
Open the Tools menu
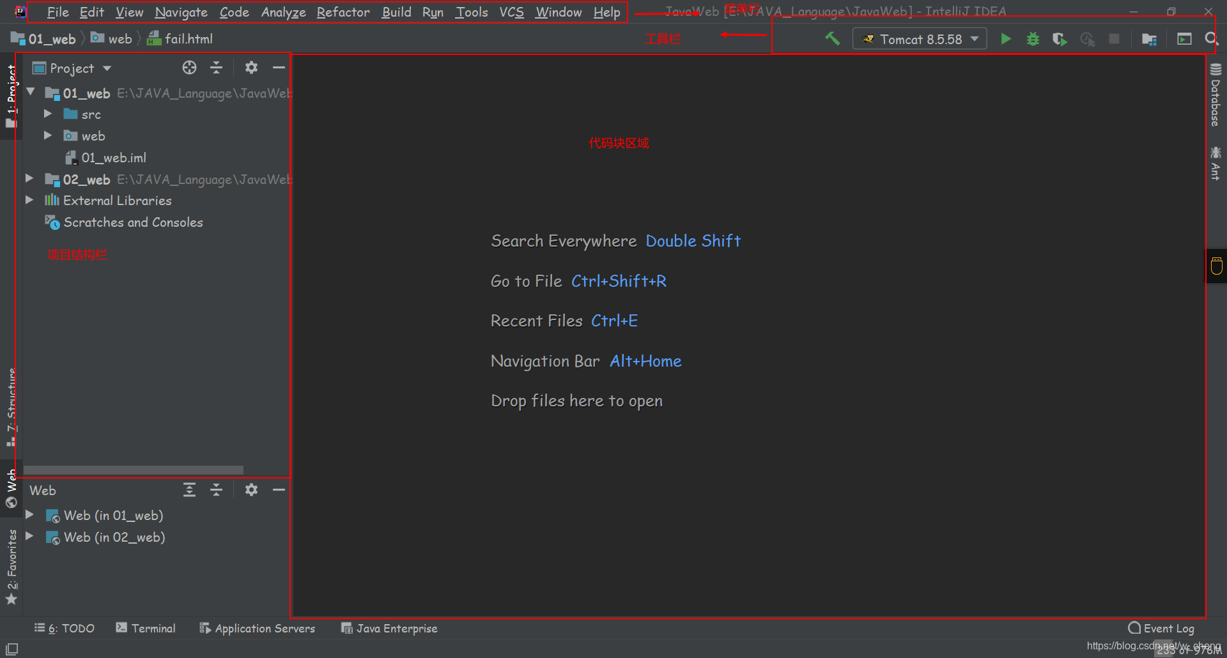point(472,12)
